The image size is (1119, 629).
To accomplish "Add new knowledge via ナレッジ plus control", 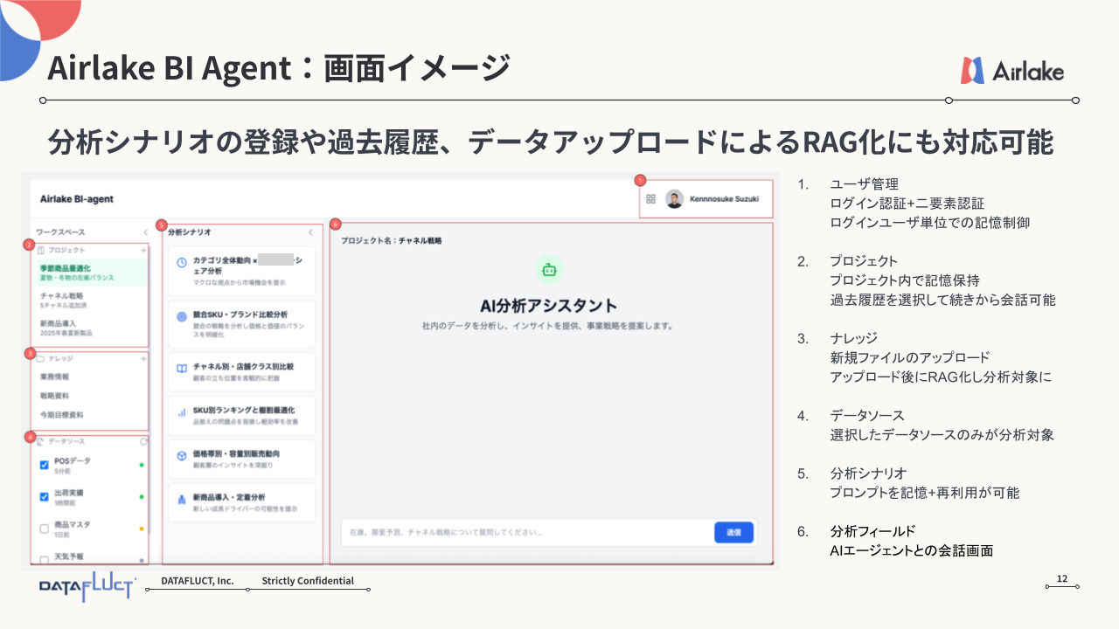I will coord(144,357).
